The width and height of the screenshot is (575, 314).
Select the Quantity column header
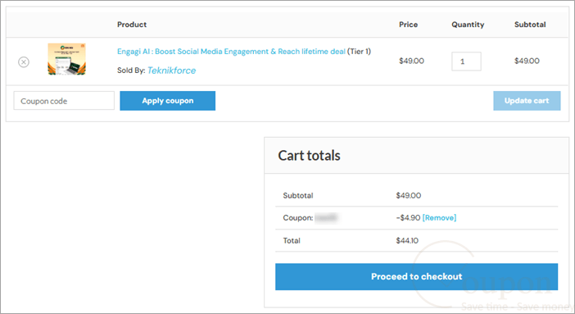pos(468,25)
